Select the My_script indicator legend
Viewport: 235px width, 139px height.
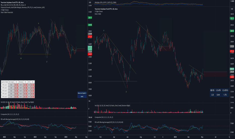[13, 5]
